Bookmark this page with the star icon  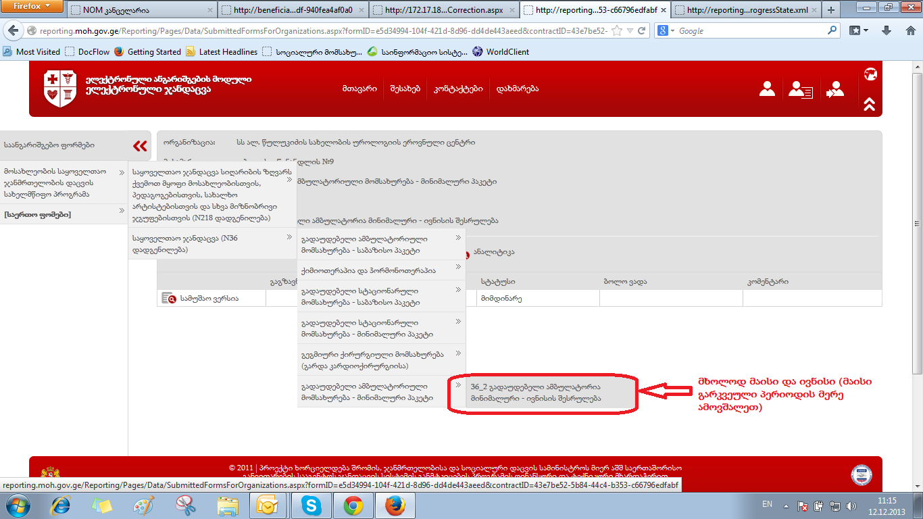point(616,31)
